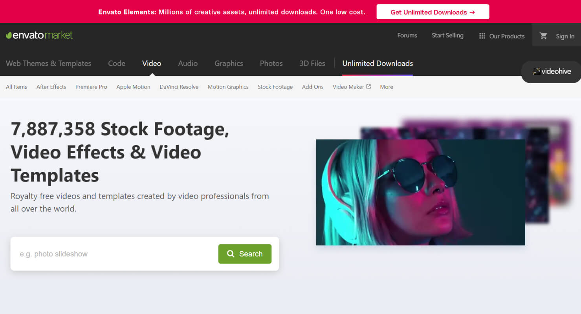This screenshot has width=581, height=314.
Task: Open the woman with sunglasses preview image
Action: [x=420, y=192]
